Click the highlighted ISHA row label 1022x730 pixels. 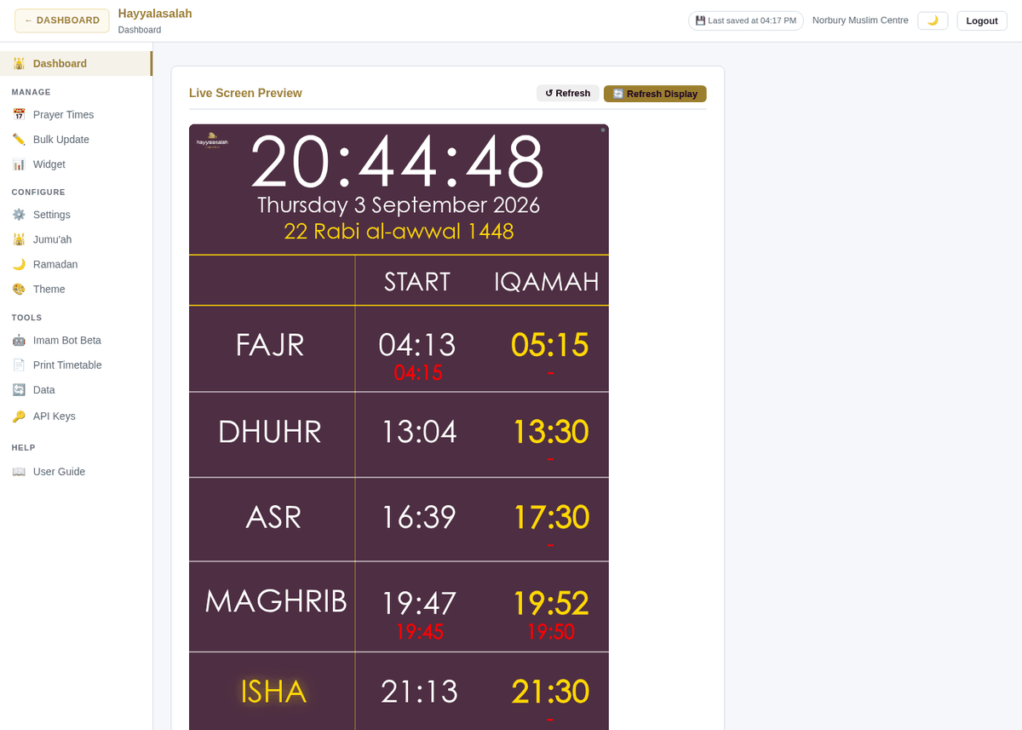273,692
